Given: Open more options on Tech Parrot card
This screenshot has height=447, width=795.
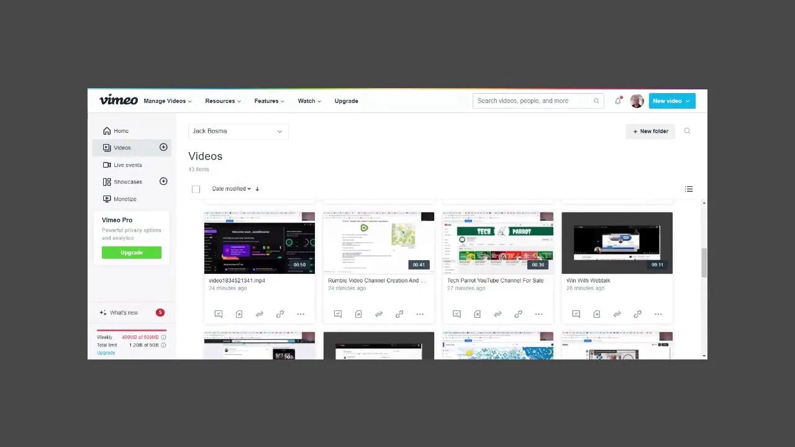Looking at the screenshot, I should pos(539,314).
